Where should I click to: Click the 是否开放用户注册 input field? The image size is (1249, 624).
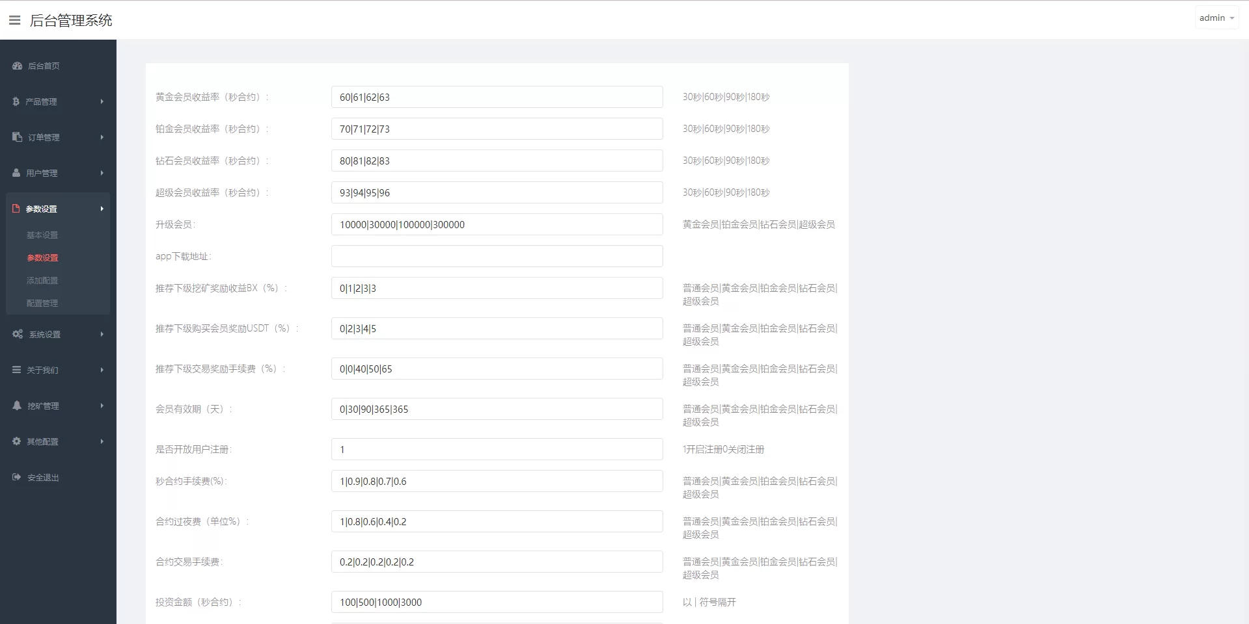click(497, 449)
